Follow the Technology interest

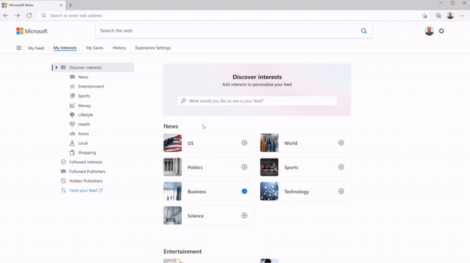coord(341,191)
